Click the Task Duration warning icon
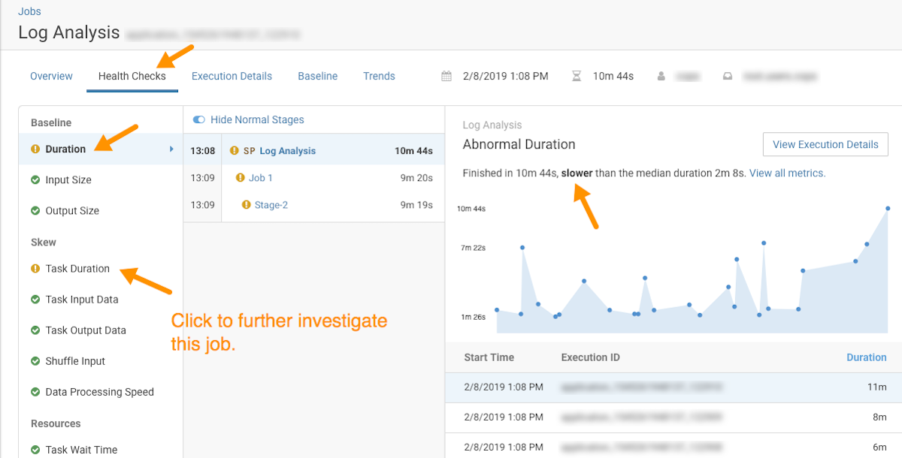Viewport: 902px width, 458px height. 35,269
